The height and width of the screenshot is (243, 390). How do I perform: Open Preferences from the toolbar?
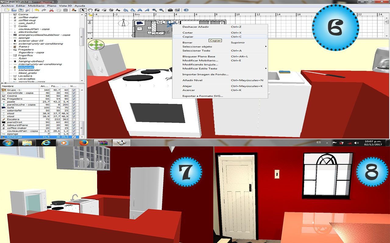(x=28, y=10)
